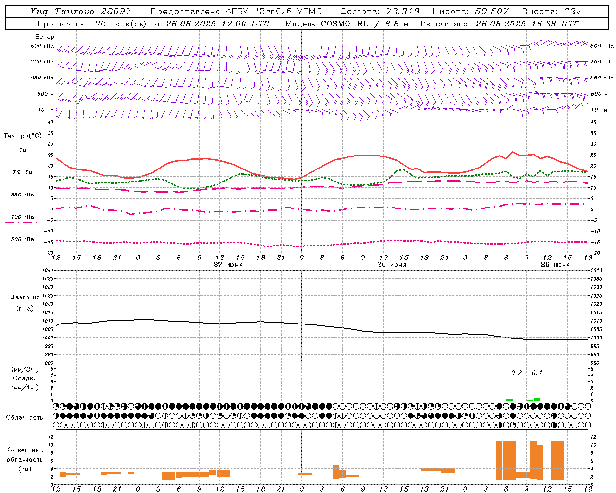The image size is (616, 493).
Task: Click the (гПа) unit label under Давление
Action: coord(25,308)
